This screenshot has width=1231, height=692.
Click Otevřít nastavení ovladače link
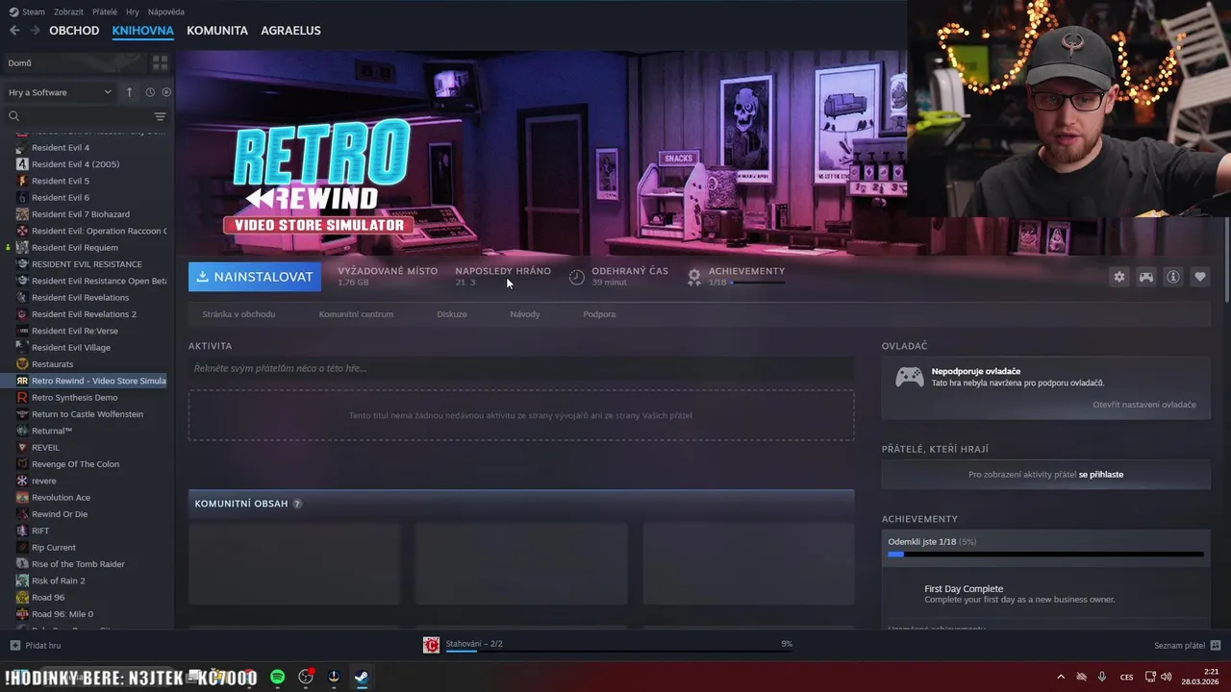(1144, 405)
